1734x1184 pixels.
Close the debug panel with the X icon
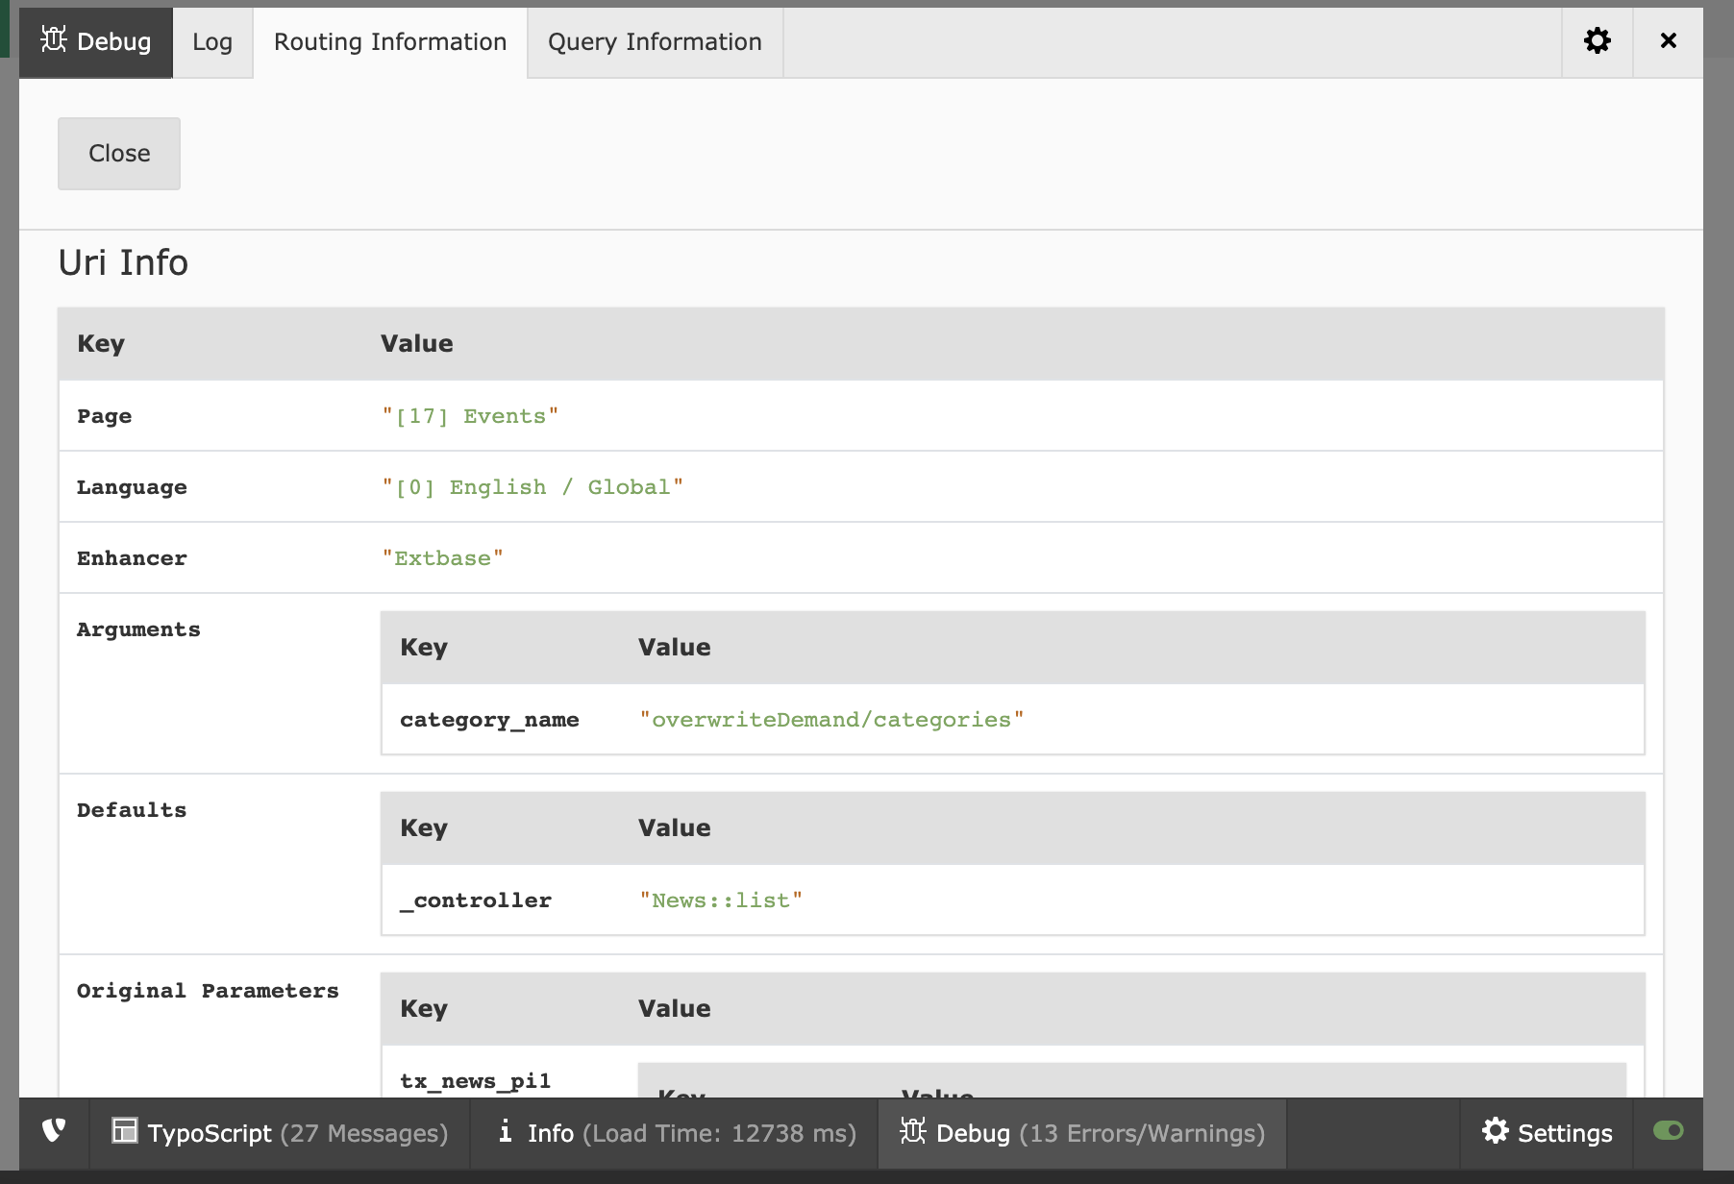coord(1668,40)
